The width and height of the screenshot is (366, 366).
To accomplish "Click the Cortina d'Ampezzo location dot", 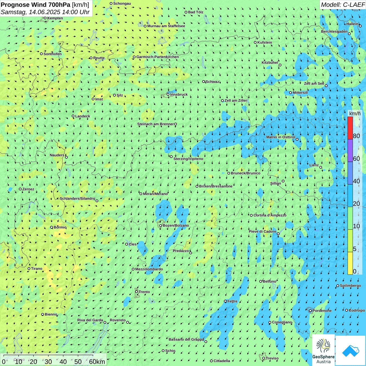I will click(251, 215).
